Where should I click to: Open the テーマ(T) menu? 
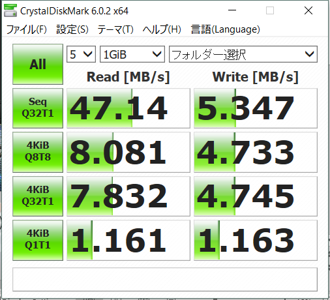tap(115, 29)
